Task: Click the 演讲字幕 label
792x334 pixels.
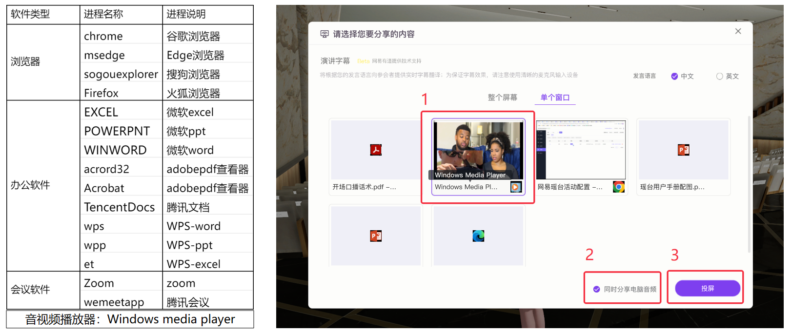Action: click(x=335, y=61)
